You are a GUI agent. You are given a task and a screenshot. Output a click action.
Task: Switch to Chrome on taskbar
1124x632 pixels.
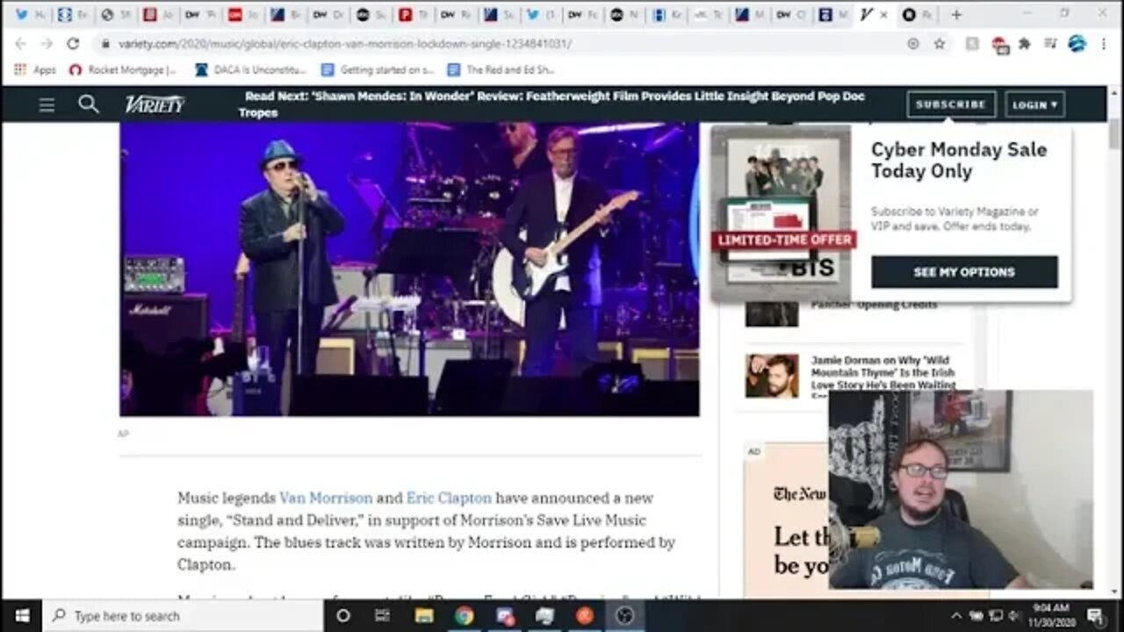click(x=465, y=615)
